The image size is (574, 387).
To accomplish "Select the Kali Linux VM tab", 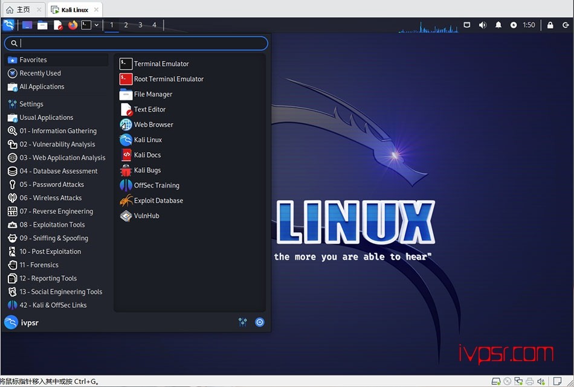I will pos(75,10).
